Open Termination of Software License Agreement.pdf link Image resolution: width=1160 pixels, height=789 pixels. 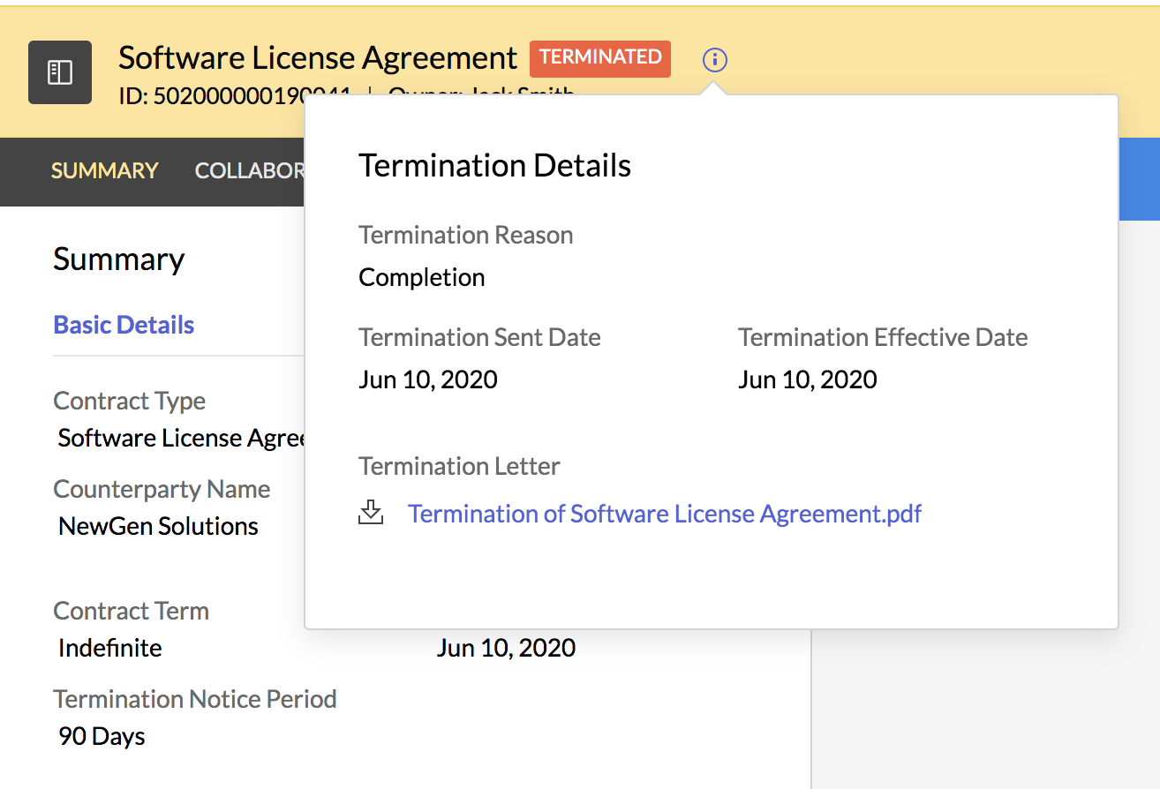(664, 514)
